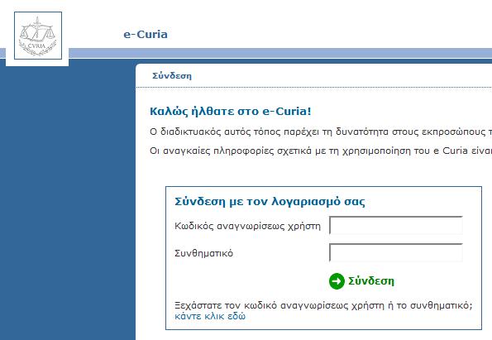Click the paragraph starting Οι αναγκαίες πληροφορίες

(321, 151)
